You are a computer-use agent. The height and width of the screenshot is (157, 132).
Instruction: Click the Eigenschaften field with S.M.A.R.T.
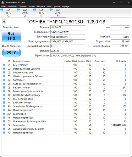(x=90, y=56)
